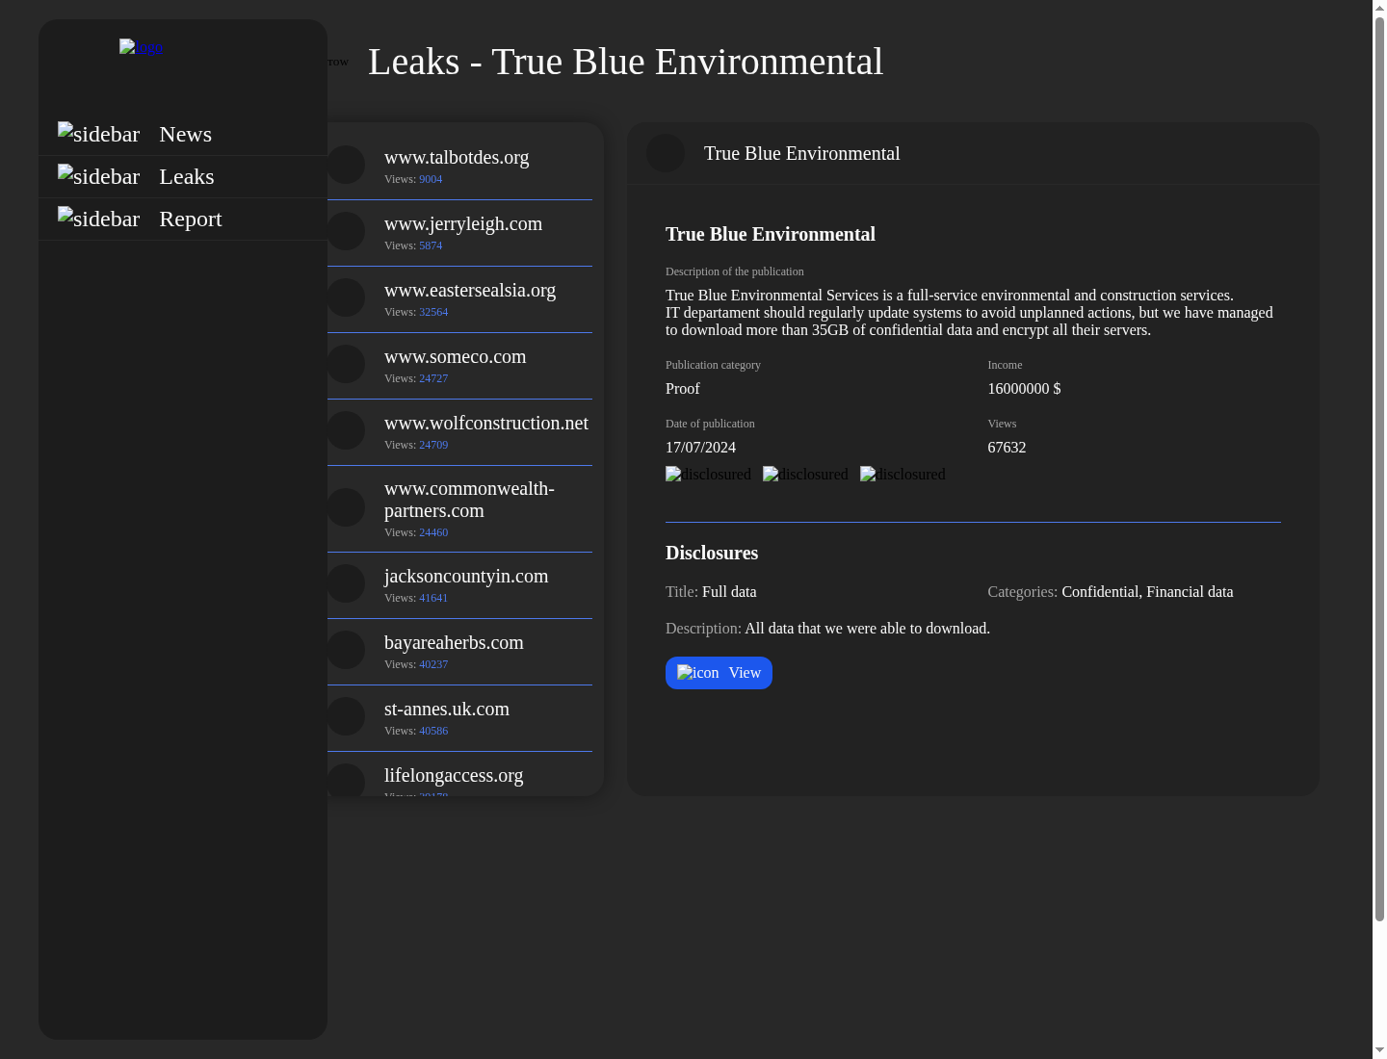The image size is (1387, 1059).
Task: Click the sidebar icon beside News
Action: pyautogui.click(x=99, y=134)
